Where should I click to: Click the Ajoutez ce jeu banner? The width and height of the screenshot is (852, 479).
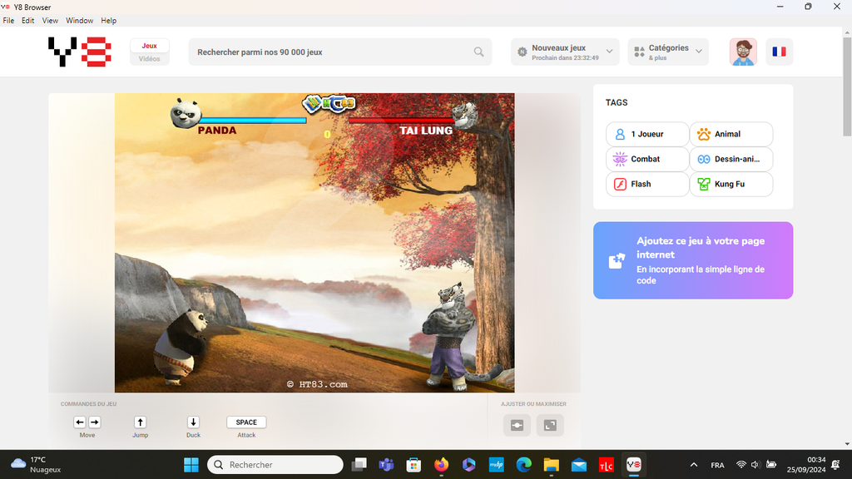click(692, 260)
